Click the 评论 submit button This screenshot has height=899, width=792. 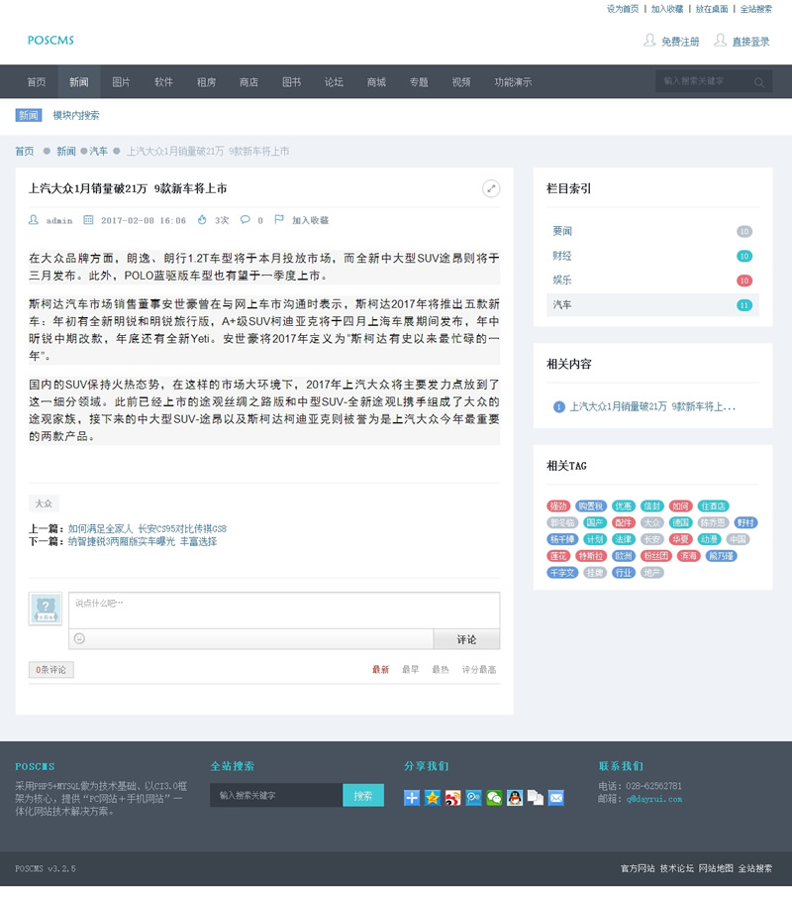(466, 639)
